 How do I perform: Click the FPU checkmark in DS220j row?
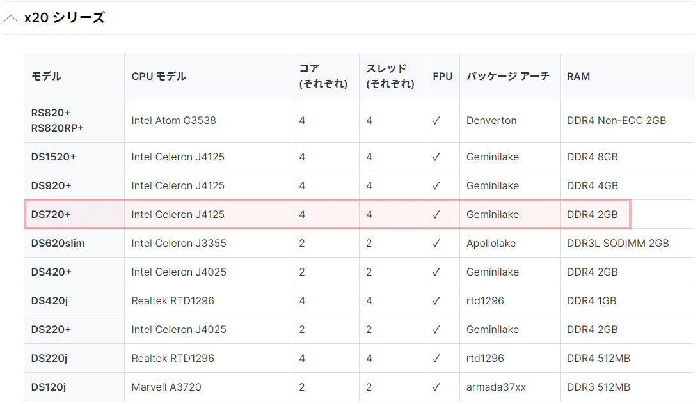pyautogui.click(x=436, y=359)
